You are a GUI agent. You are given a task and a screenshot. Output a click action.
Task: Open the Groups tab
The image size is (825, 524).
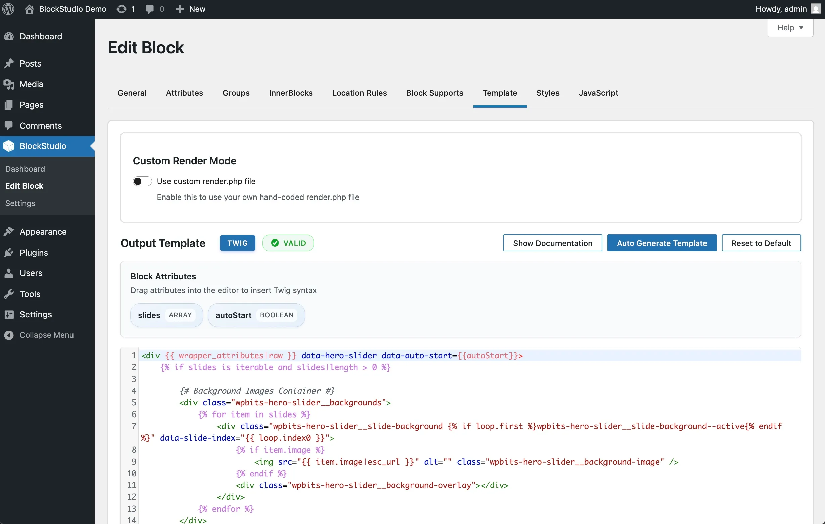pos(236,93)
